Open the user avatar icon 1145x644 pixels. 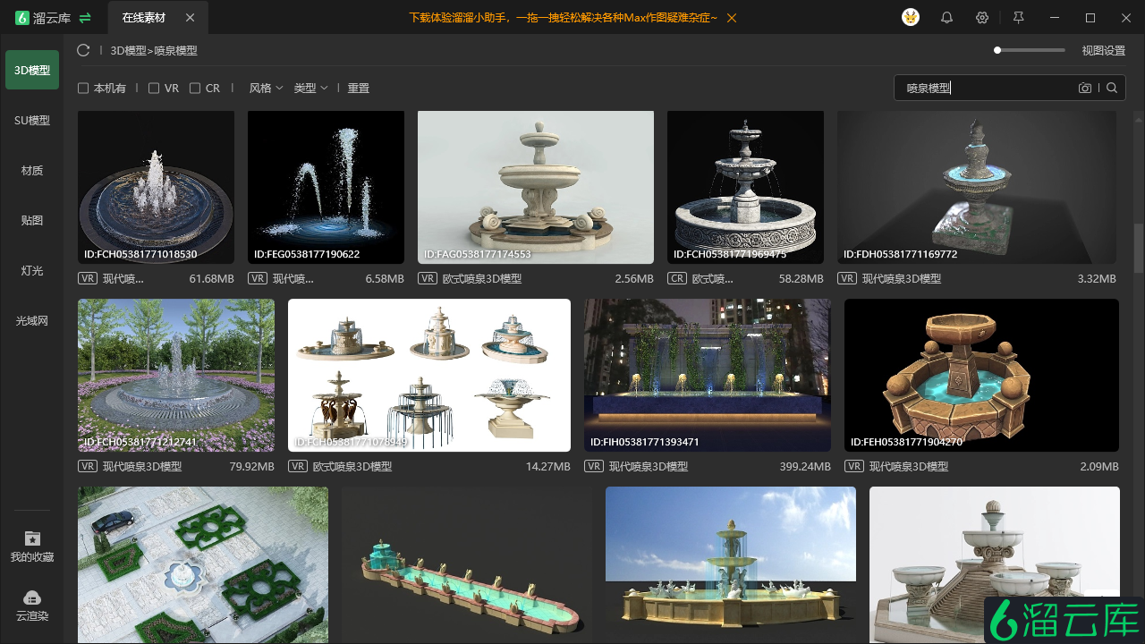pyautogui.click(x=911, y=17)
